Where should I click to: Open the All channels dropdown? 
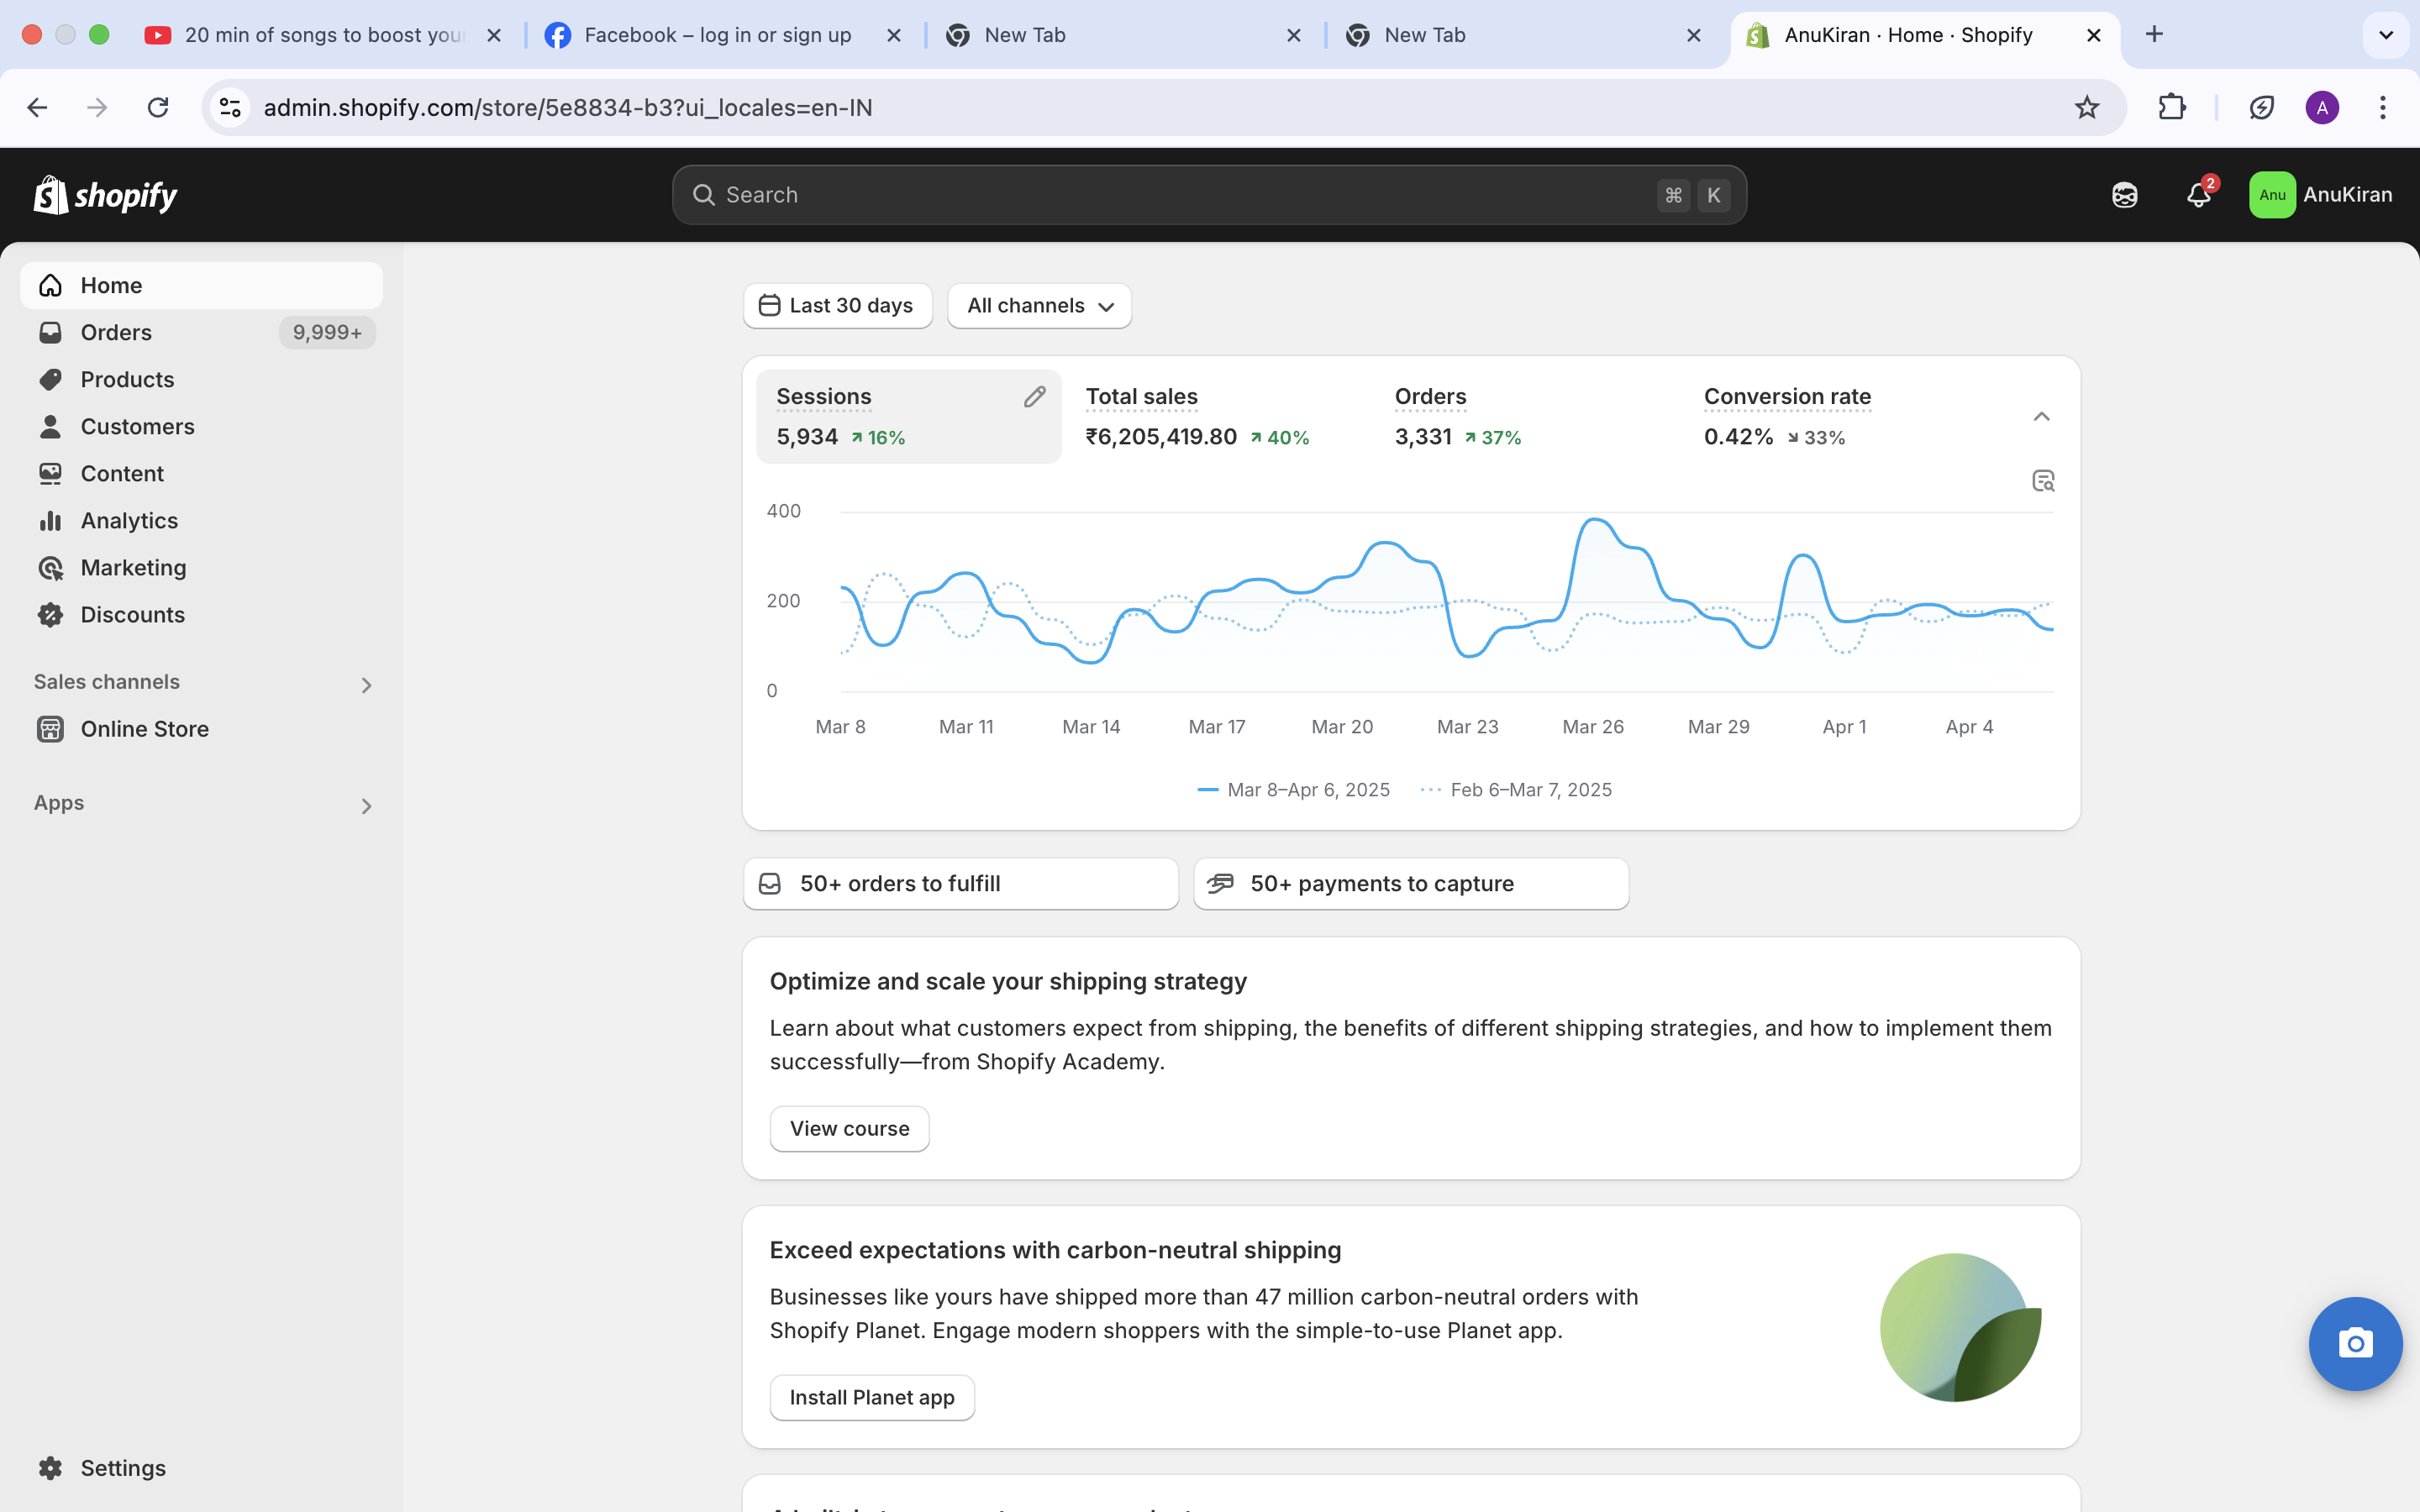1039,305
